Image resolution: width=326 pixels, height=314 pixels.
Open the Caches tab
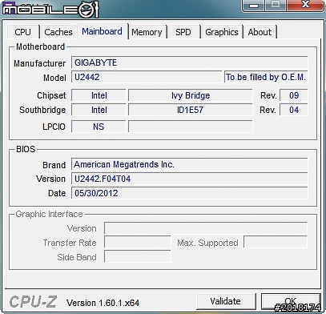click(x=58, y=32)
